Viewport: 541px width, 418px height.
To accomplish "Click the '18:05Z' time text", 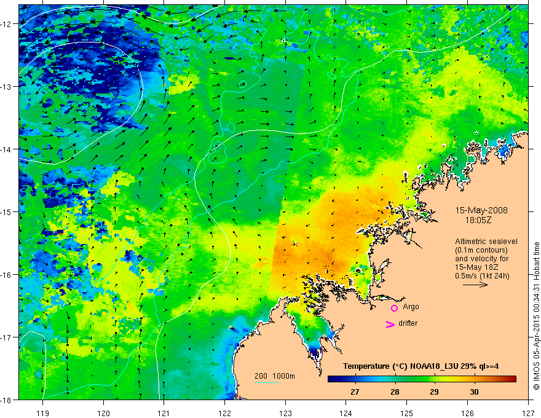I will point(478,220).
